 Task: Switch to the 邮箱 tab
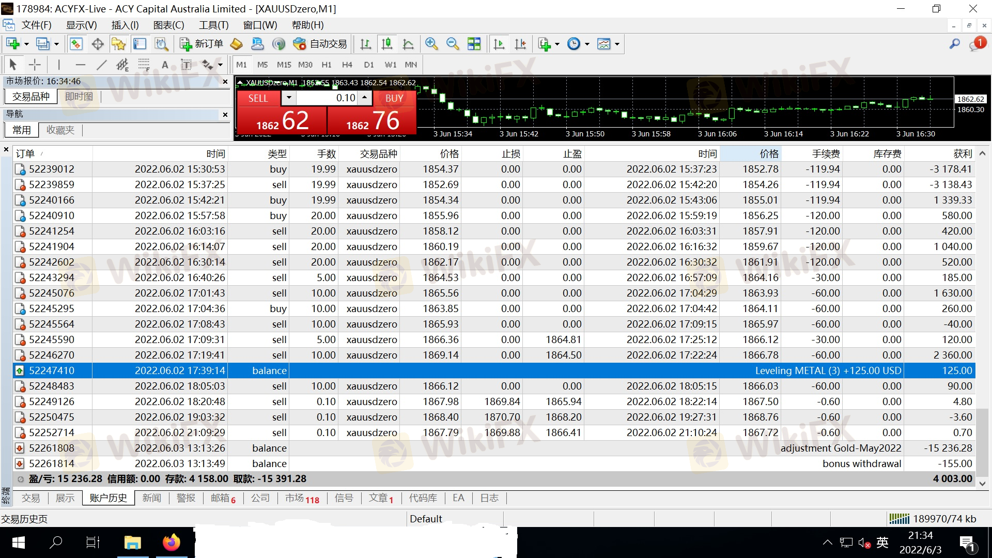(x=222, y=498)
